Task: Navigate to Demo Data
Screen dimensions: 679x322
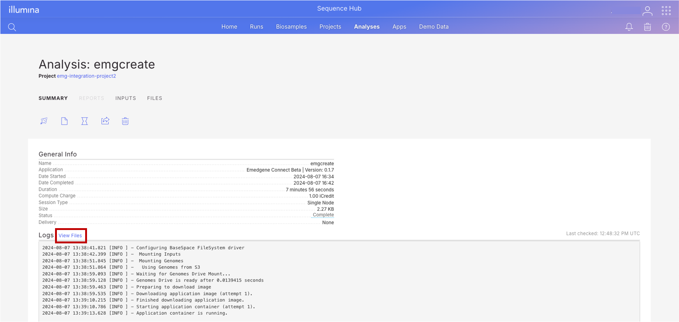Action: coord(434,27)
